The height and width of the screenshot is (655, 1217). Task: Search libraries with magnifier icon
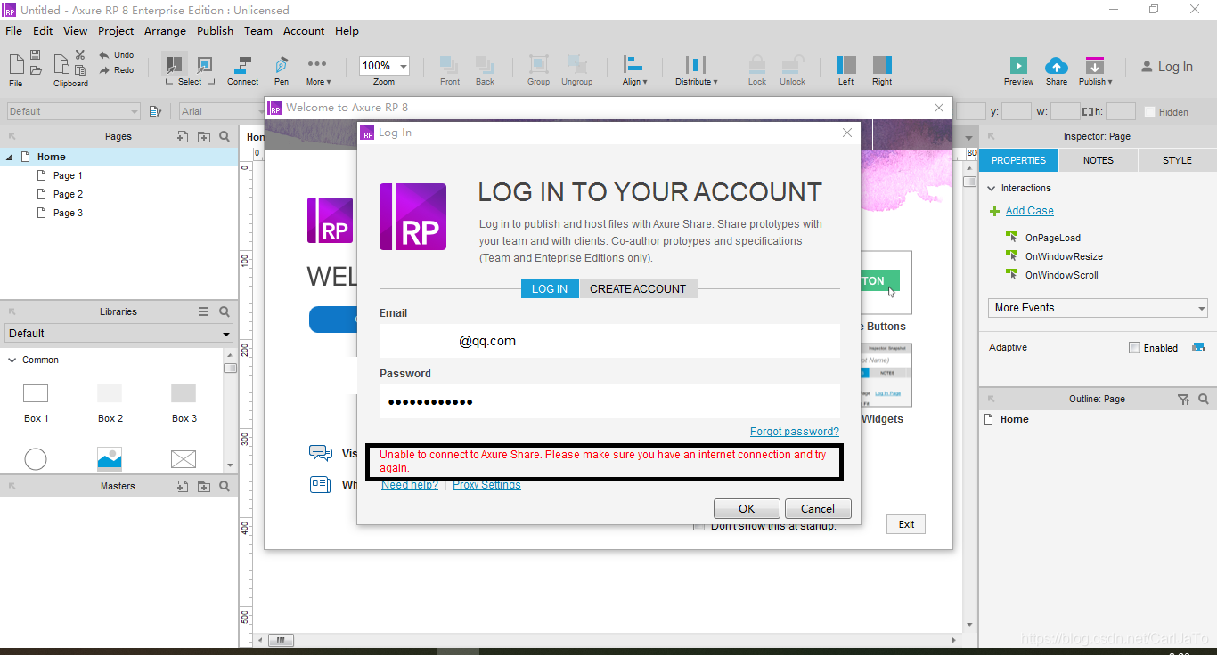point(225,311)
